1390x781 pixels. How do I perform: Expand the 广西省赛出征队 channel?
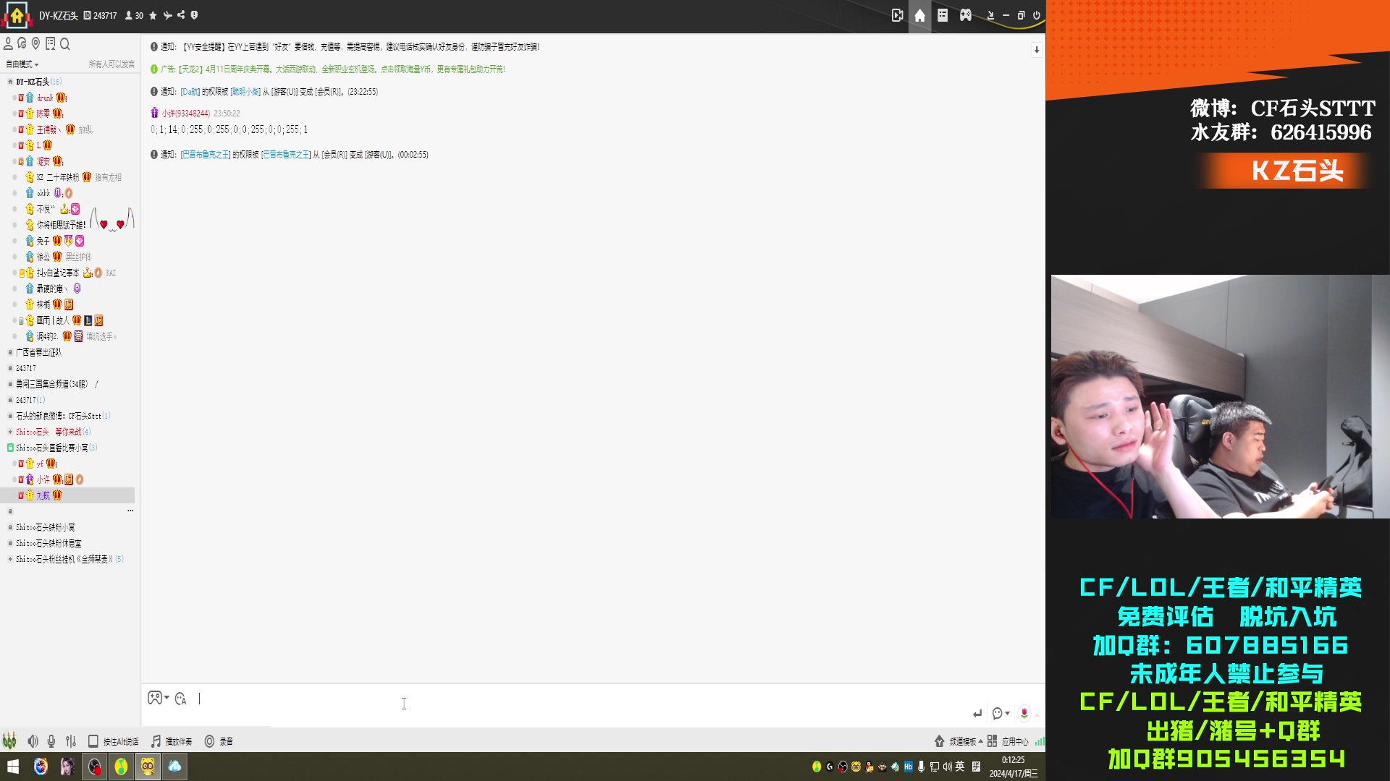pos(38,352)
